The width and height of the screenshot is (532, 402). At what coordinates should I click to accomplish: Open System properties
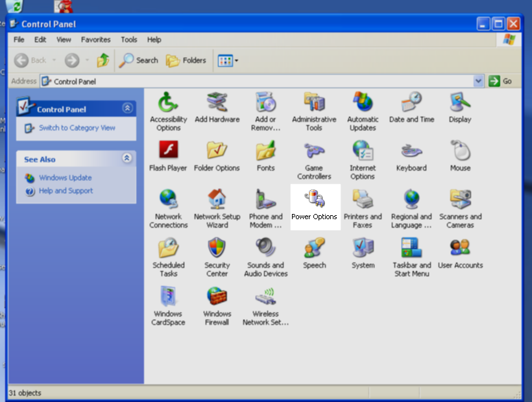(363, 254)
